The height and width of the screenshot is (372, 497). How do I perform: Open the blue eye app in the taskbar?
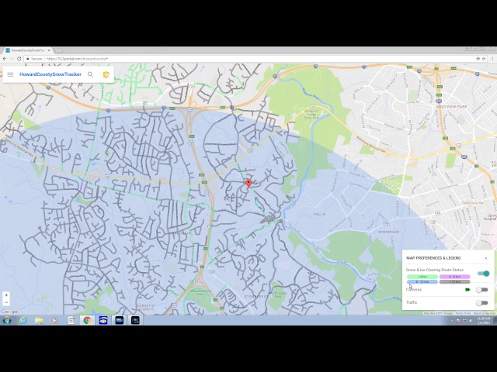coord(103,320)
